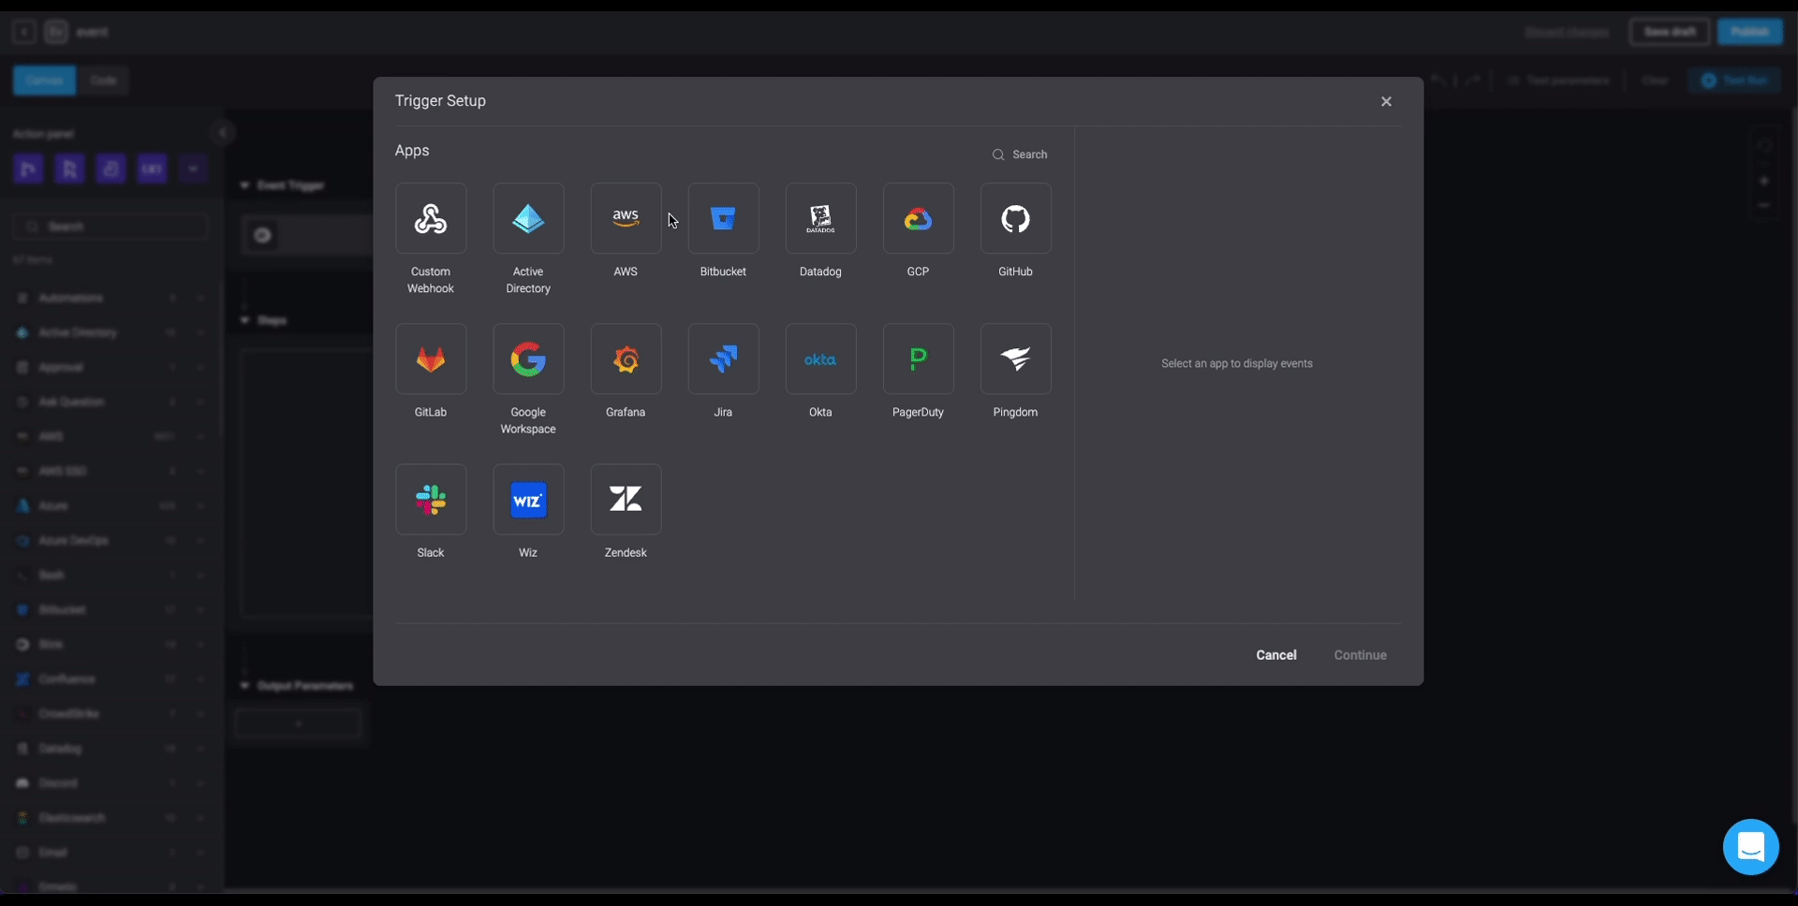Image resolution: width=1798 pixels, height=906 pixels.
Task: Click the redo arrow in toolbar
Action: tap(1472, 80)
